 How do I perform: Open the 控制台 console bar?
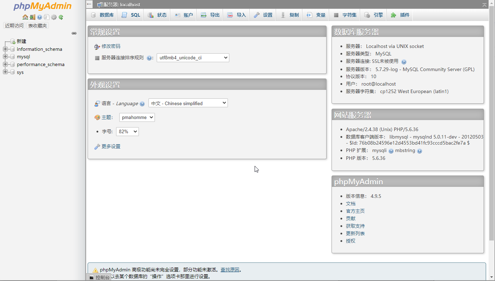tap(99, 277)
